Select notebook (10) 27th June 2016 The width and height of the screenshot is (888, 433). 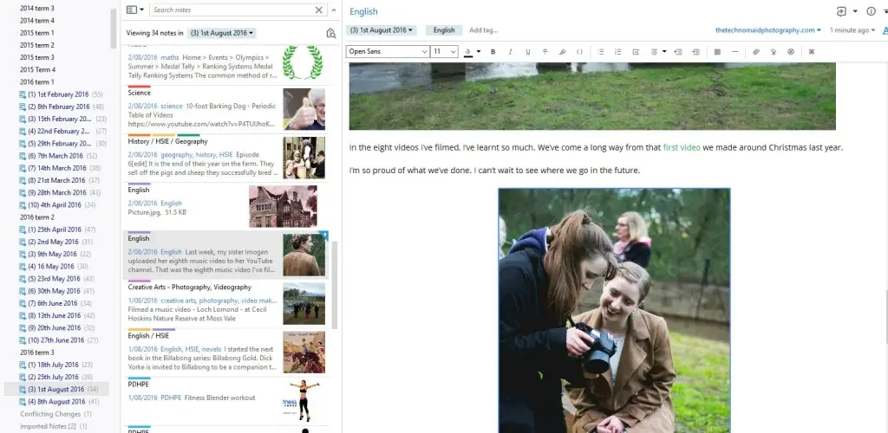(x=59, y=340)
